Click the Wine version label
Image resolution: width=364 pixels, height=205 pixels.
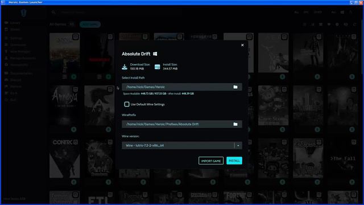130,136
